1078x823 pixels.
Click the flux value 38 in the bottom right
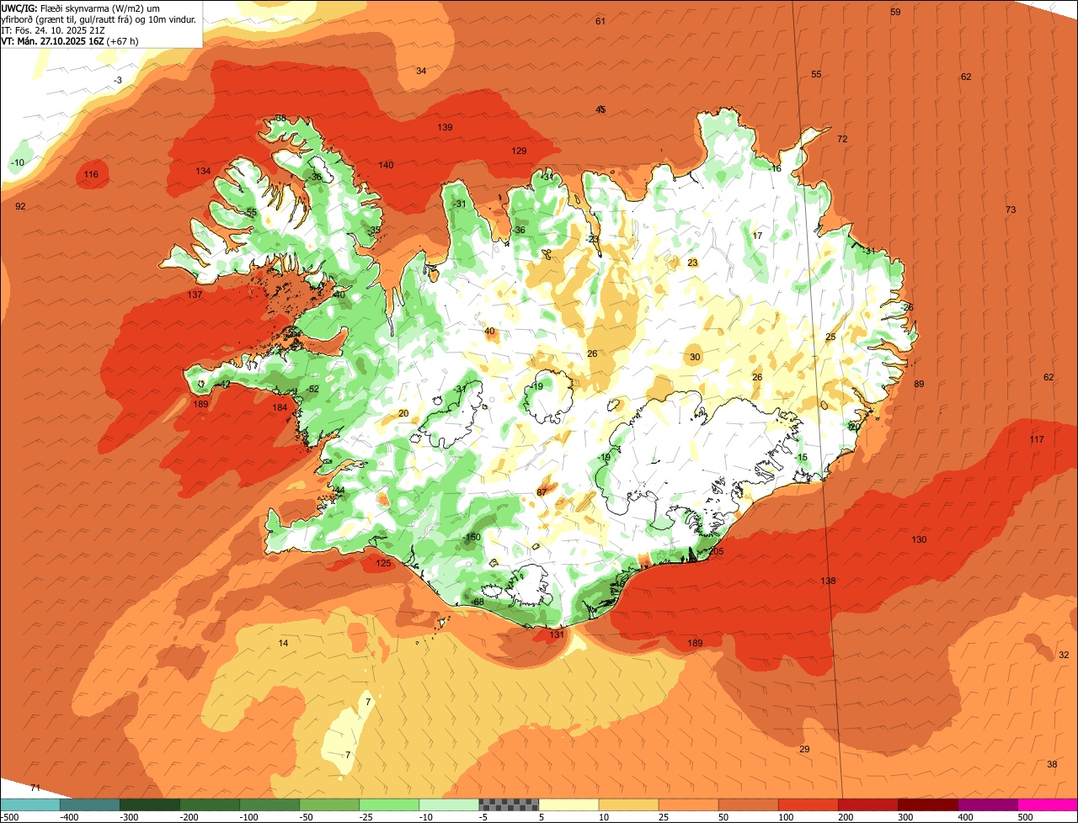tap(1052, 764)
